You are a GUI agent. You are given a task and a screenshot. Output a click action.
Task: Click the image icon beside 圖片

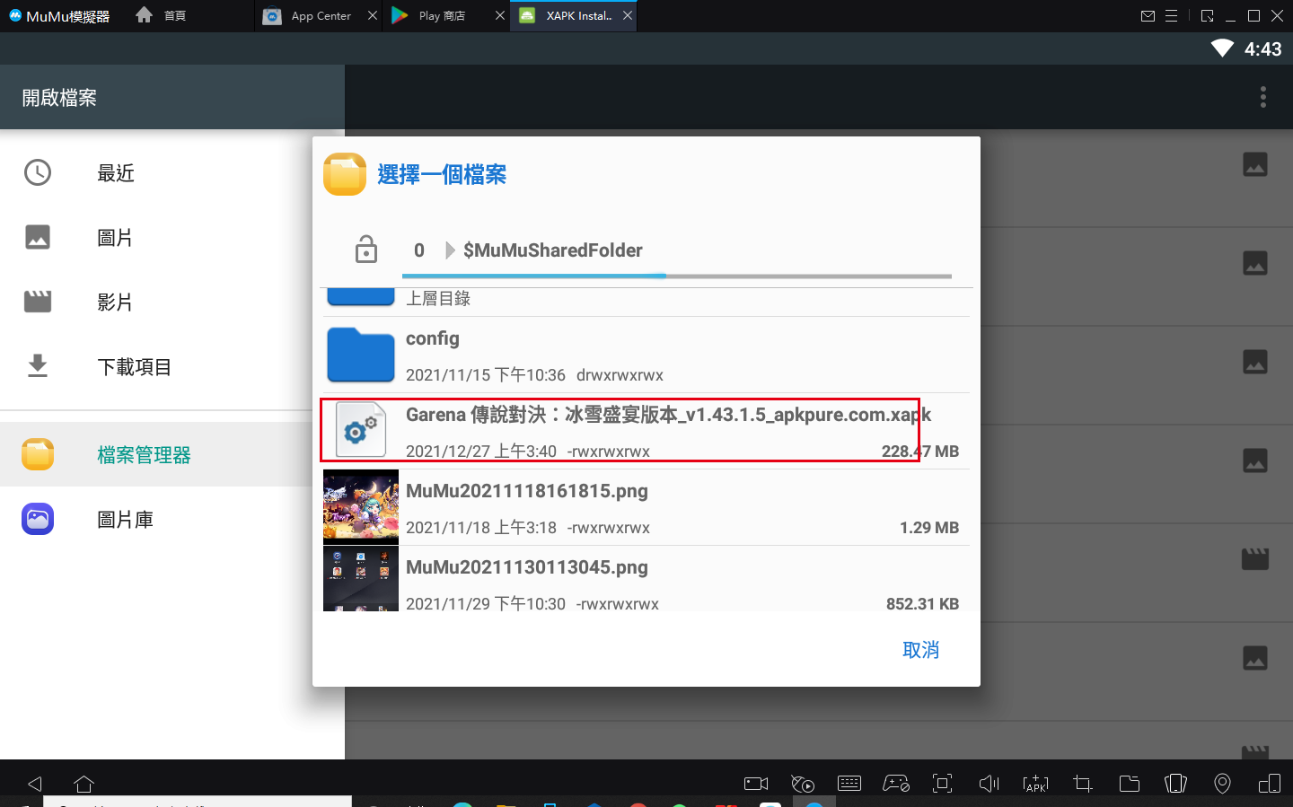pyautogui.click(x=38, y=237)
